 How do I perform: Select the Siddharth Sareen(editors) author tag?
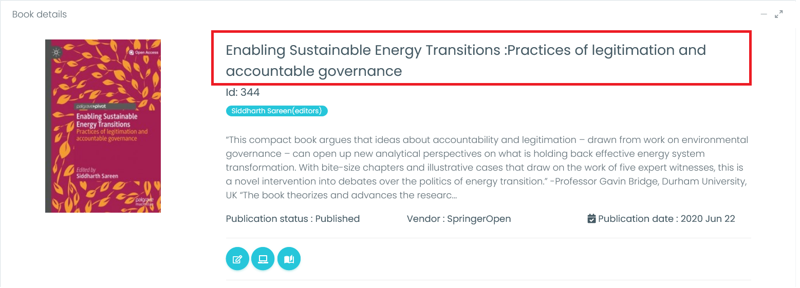click(x=276, y=111)
